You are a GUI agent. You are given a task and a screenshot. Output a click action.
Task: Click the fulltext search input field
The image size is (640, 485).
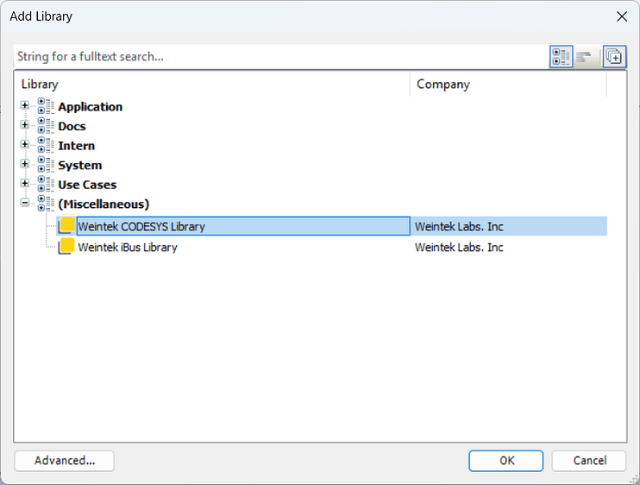point(281,56)
